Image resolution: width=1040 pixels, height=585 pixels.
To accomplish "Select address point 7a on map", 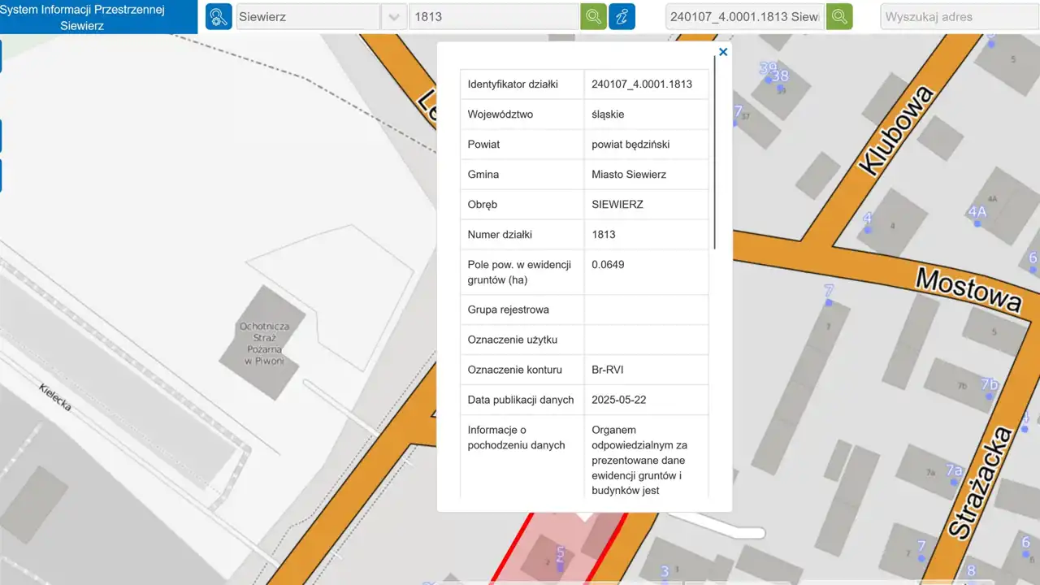I will pos(953,471).
